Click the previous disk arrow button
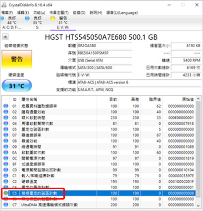Image resolution: width=203 pixels, height=211 pixels. pyautogui.click(x=5, y=37)
